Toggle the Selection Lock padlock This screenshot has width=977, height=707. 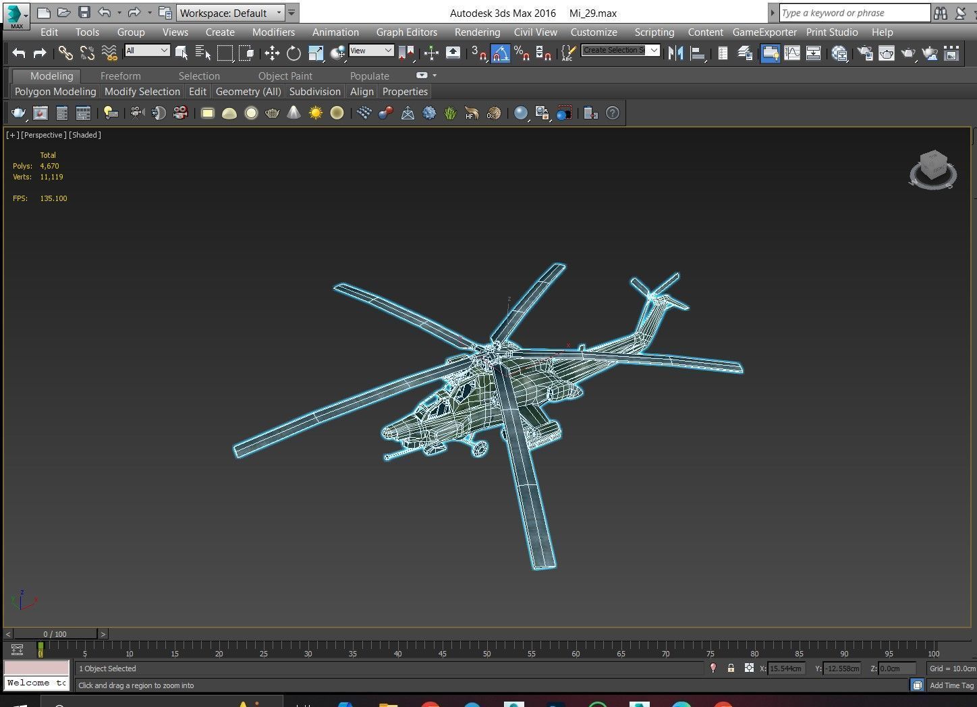point(731,668)
